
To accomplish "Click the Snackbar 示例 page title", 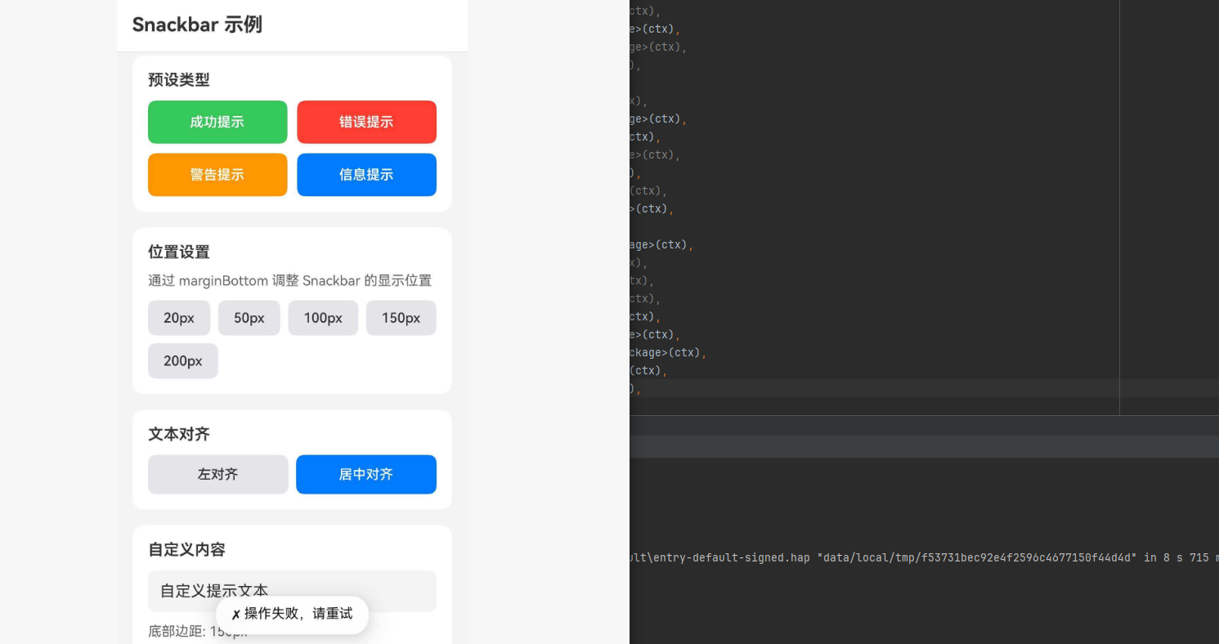I will (x=197, y=25).
